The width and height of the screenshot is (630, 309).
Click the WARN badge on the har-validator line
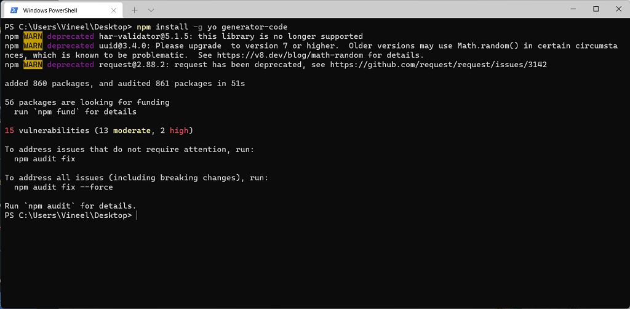click(33, 36)
